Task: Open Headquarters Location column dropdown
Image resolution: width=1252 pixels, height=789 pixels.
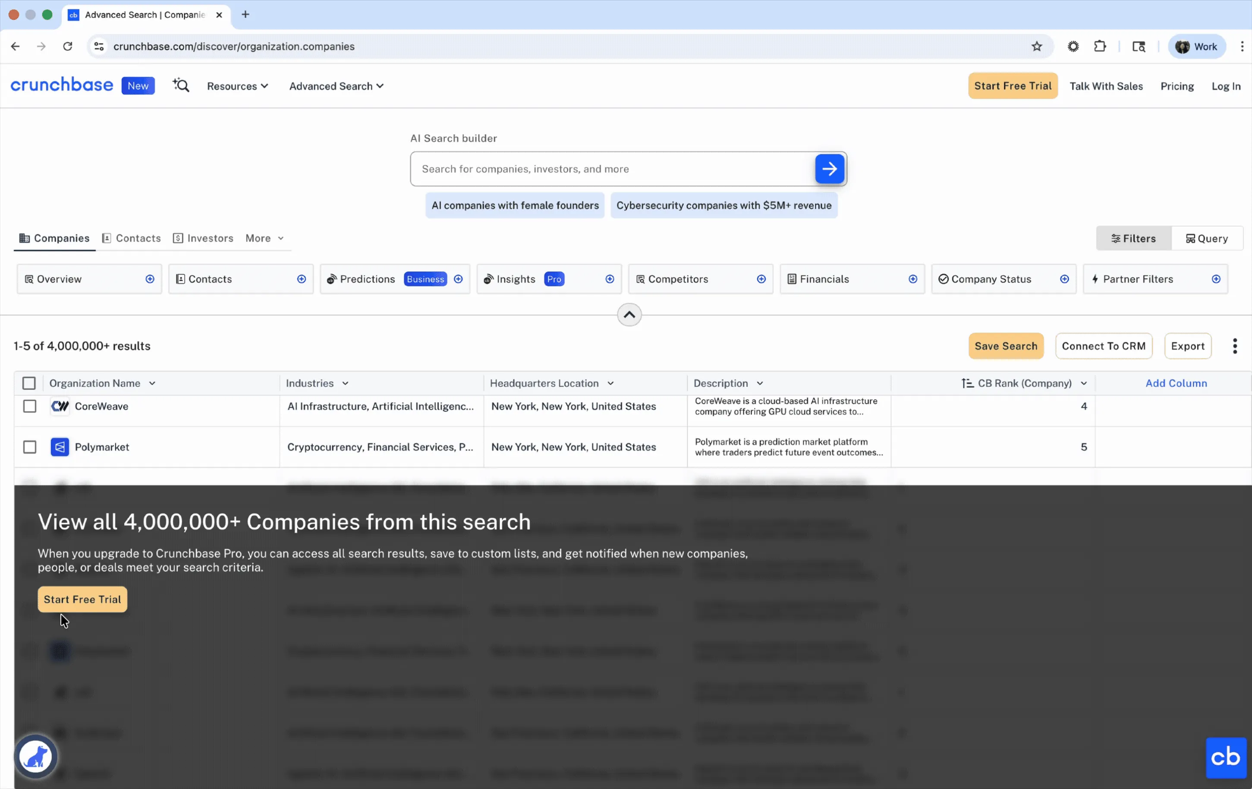Action: click(x=610, y=383)
